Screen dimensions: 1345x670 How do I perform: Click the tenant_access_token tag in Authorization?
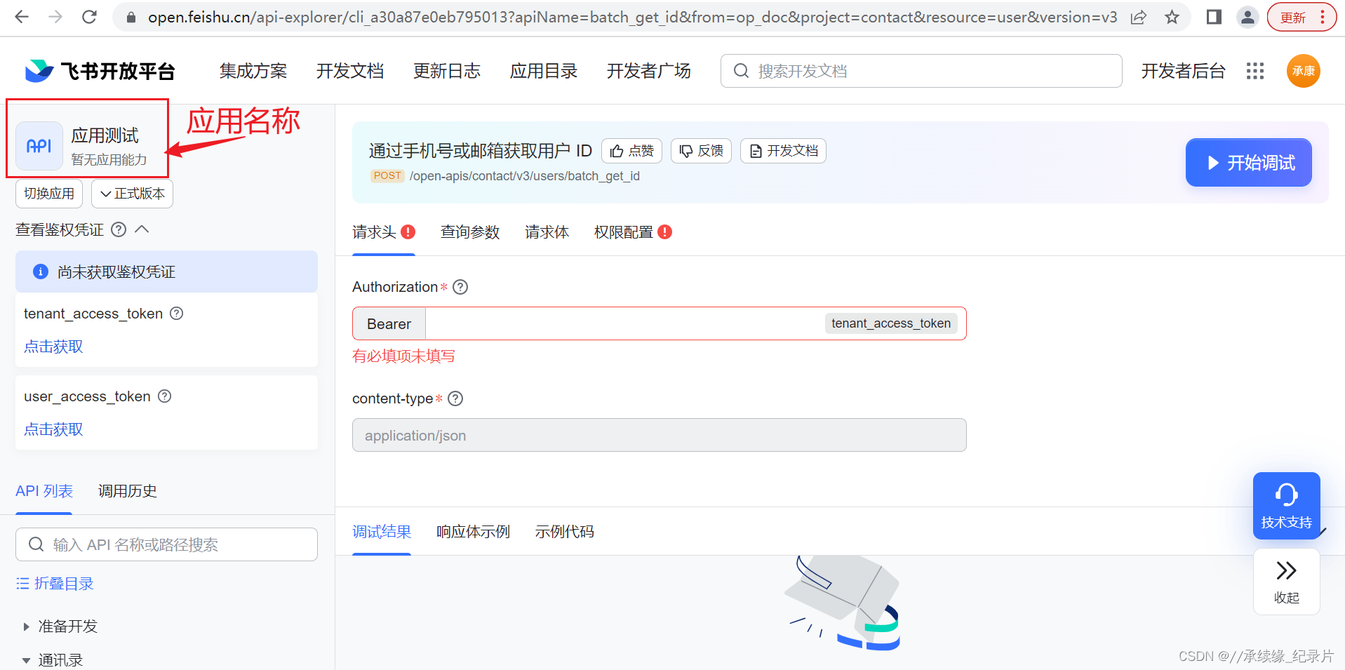tap(891, 323)
